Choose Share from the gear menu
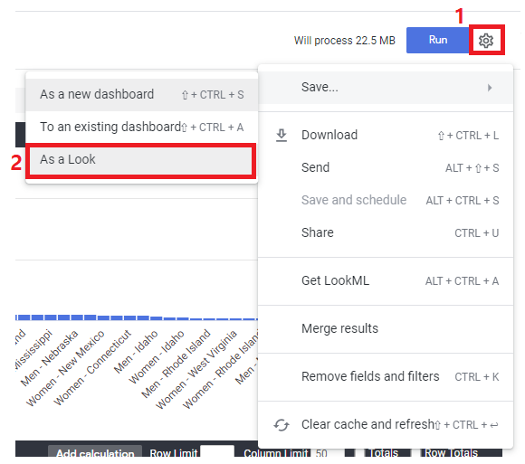Screen dimensions: 525x464 (x=386, y=232)
